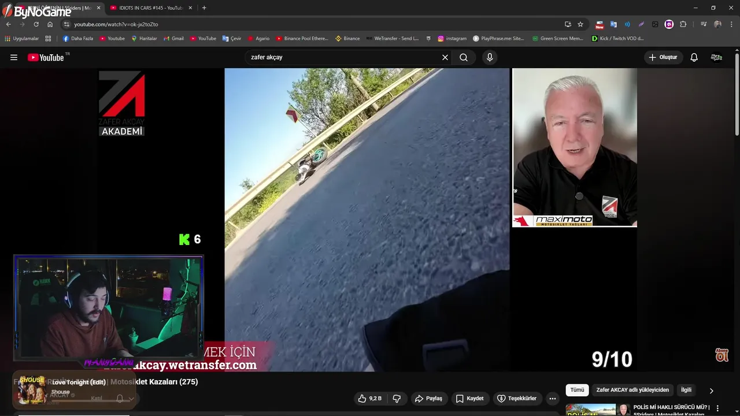
Task: Open the Agario bookmark
Action: [259, 39]
